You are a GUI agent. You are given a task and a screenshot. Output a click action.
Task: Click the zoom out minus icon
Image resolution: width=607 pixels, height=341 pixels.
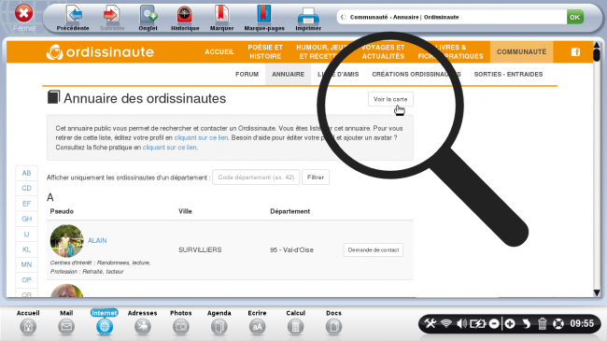494,323
